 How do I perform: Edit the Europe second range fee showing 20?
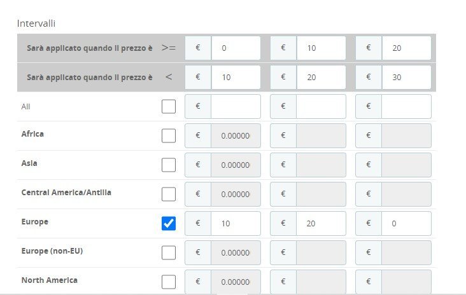coord(320,223)
